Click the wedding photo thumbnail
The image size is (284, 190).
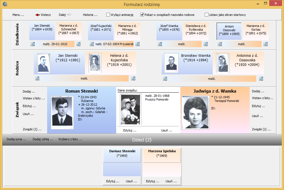coord(131,109)
